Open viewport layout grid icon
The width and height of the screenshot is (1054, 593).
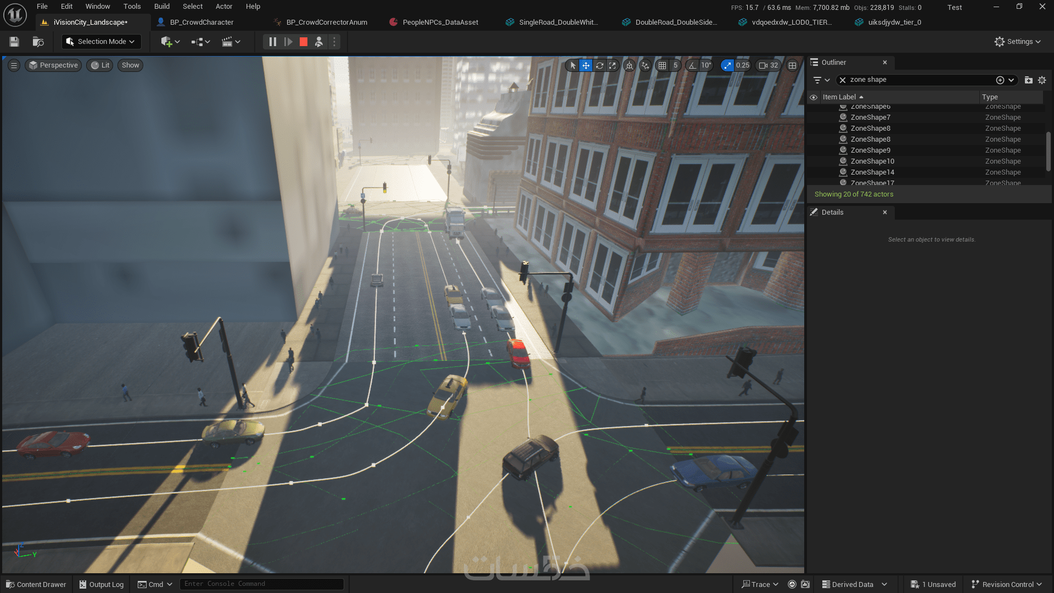click(792, 65)
